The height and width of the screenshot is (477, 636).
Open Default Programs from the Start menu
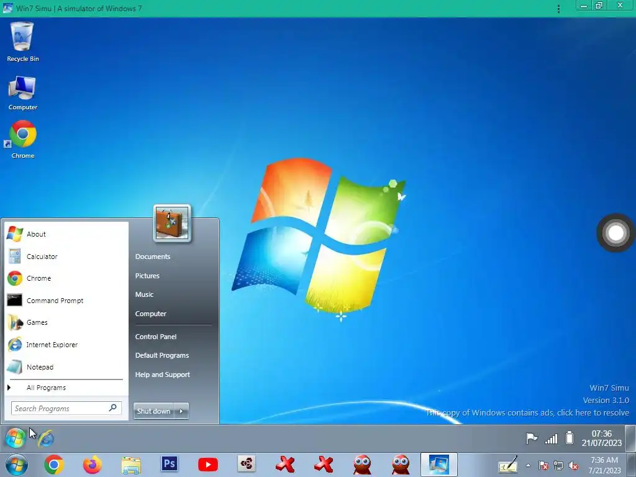tap(162, 355)
